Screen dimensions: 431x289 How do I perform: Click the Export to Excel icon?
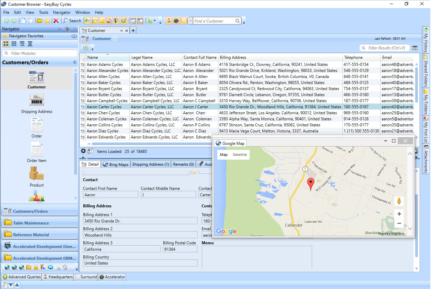85,48
